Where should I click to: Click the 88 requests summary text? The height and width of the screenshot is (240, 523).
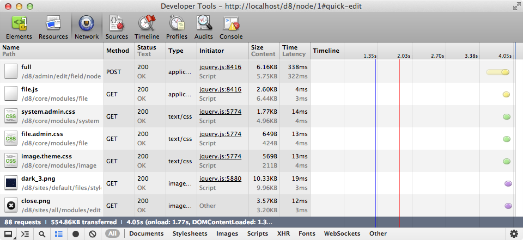(x=23, y=223)
